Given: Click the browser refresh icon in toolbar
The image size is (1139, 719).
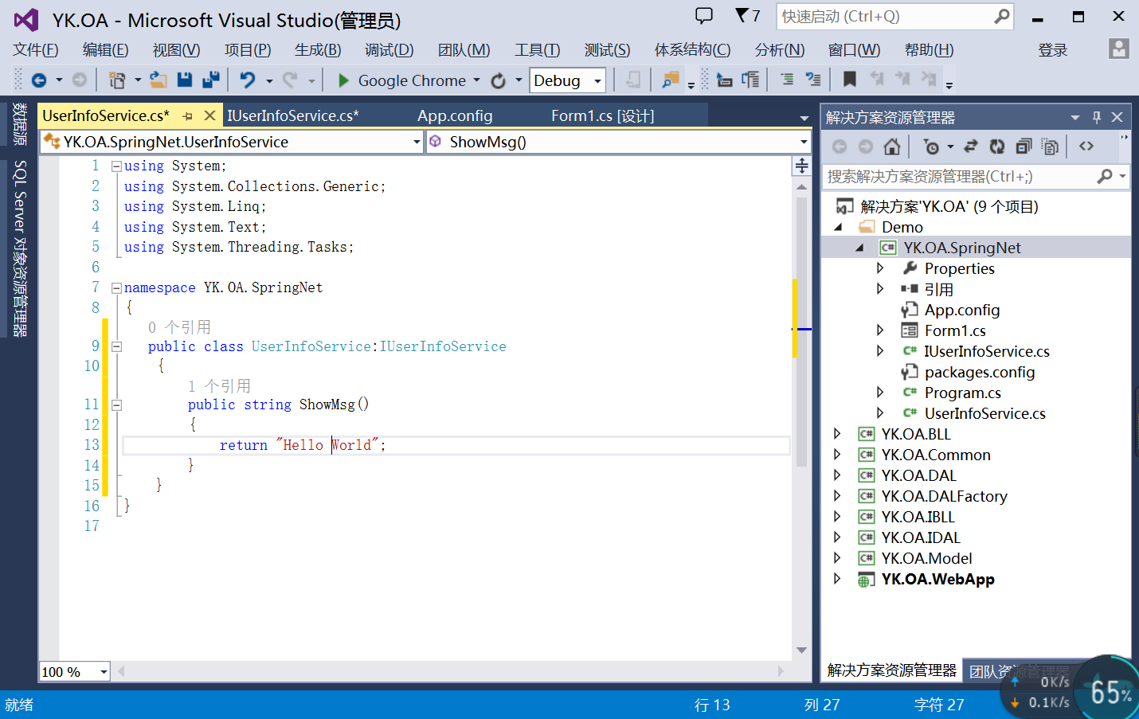Looking at the screenshot, I should [499, 80].
